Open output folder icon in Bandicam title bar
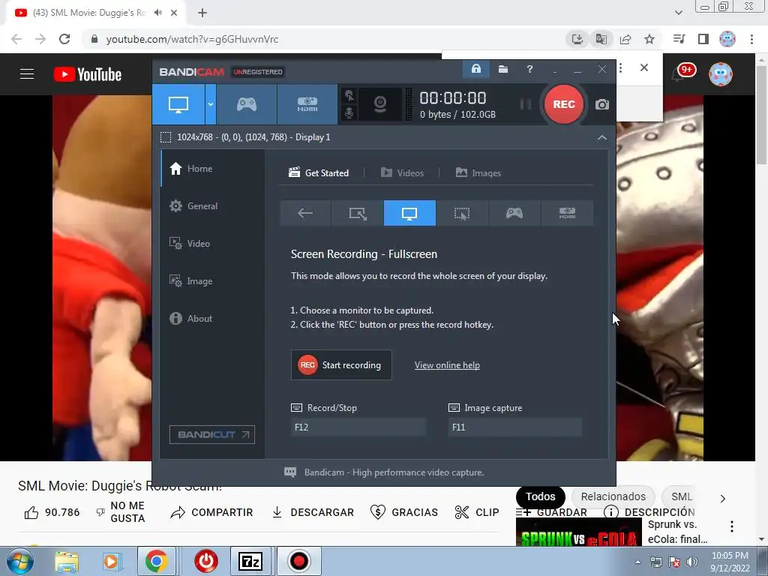This screenshot has height=576, width=768. tap(503, 69)
